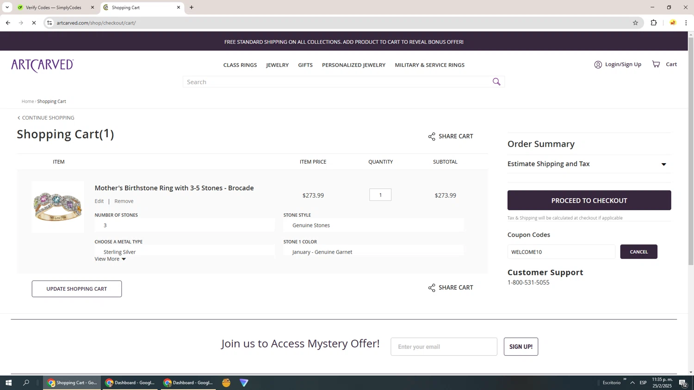Click Genuine Stones stone style value

[311, 225]
